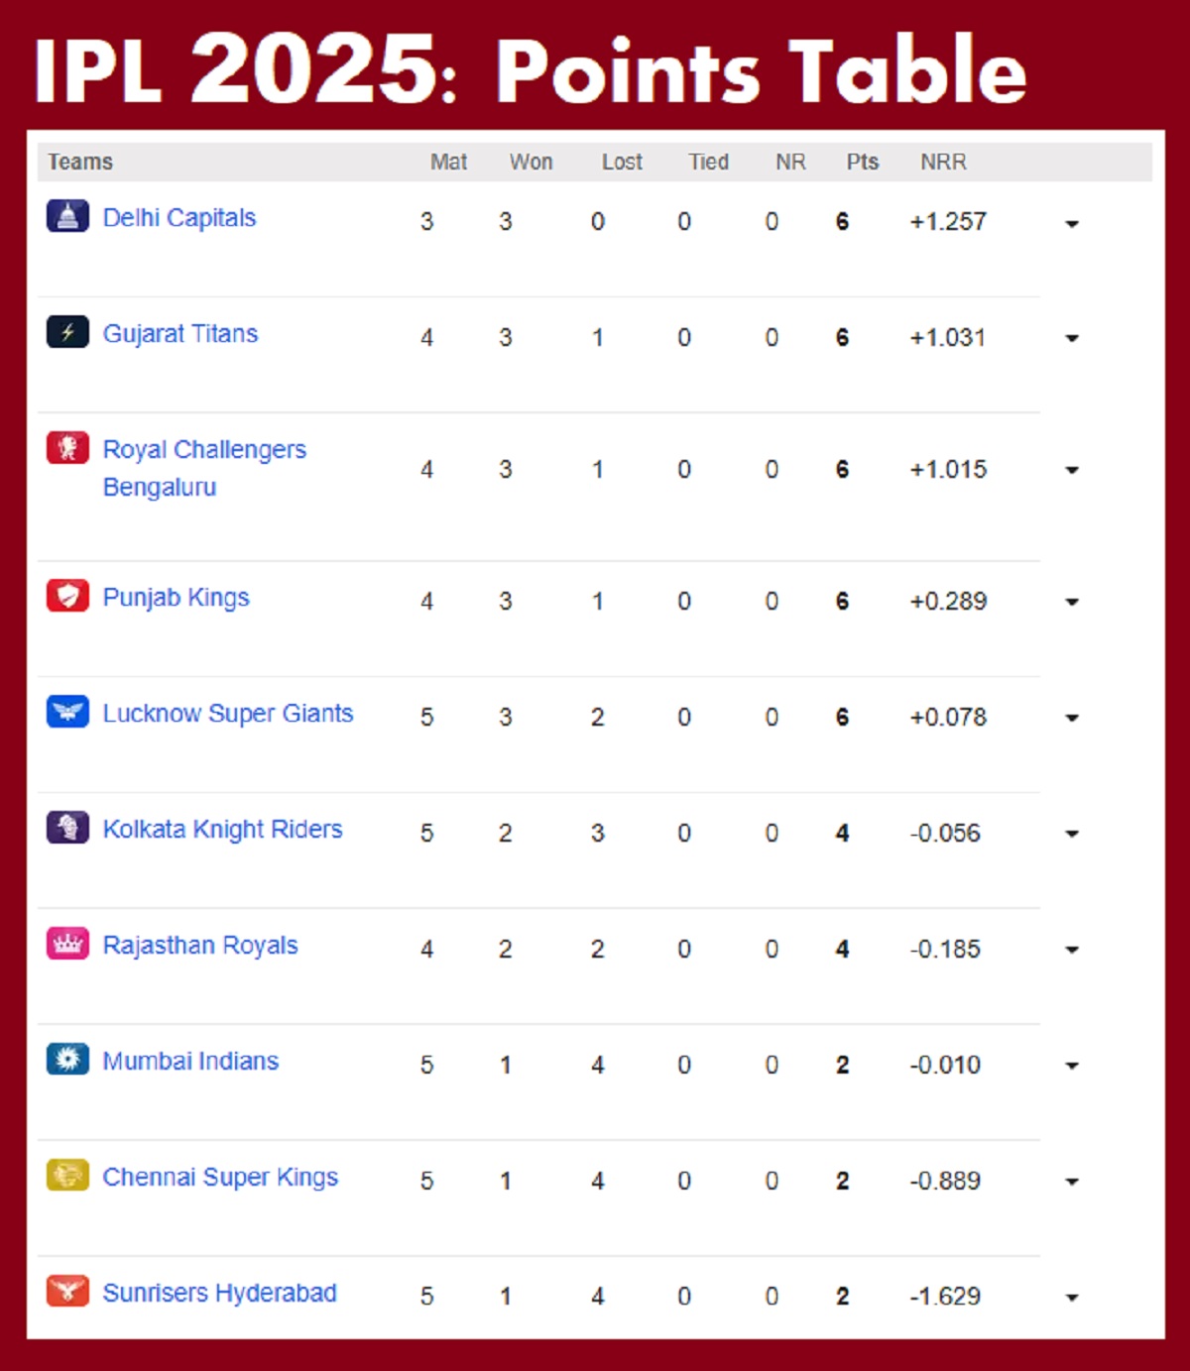Click the Mumbai Indians team logo icon
This screenshot has width=1190, height=1371.
coord(67,1060)
